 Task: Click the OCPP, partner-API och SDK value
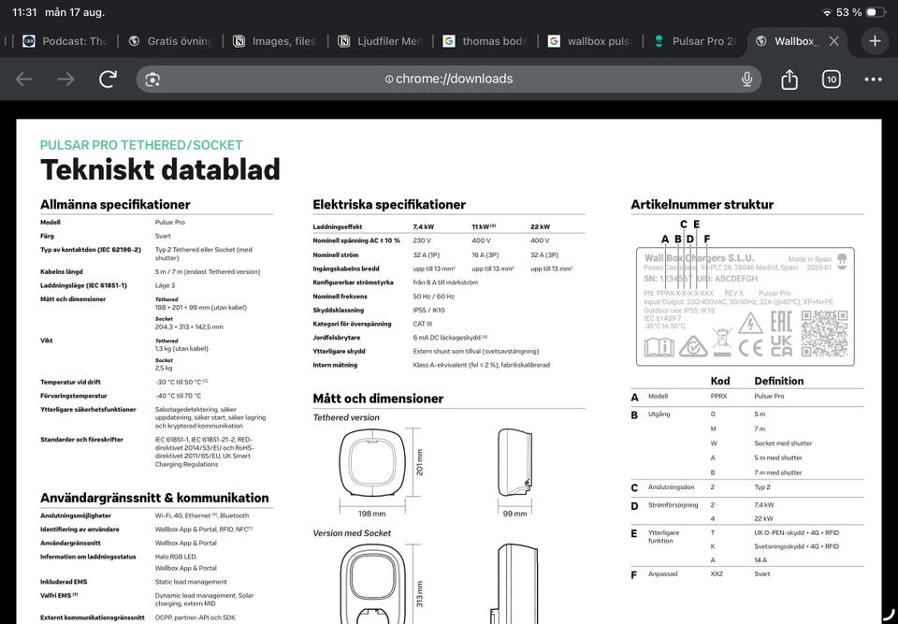[195, 617]
